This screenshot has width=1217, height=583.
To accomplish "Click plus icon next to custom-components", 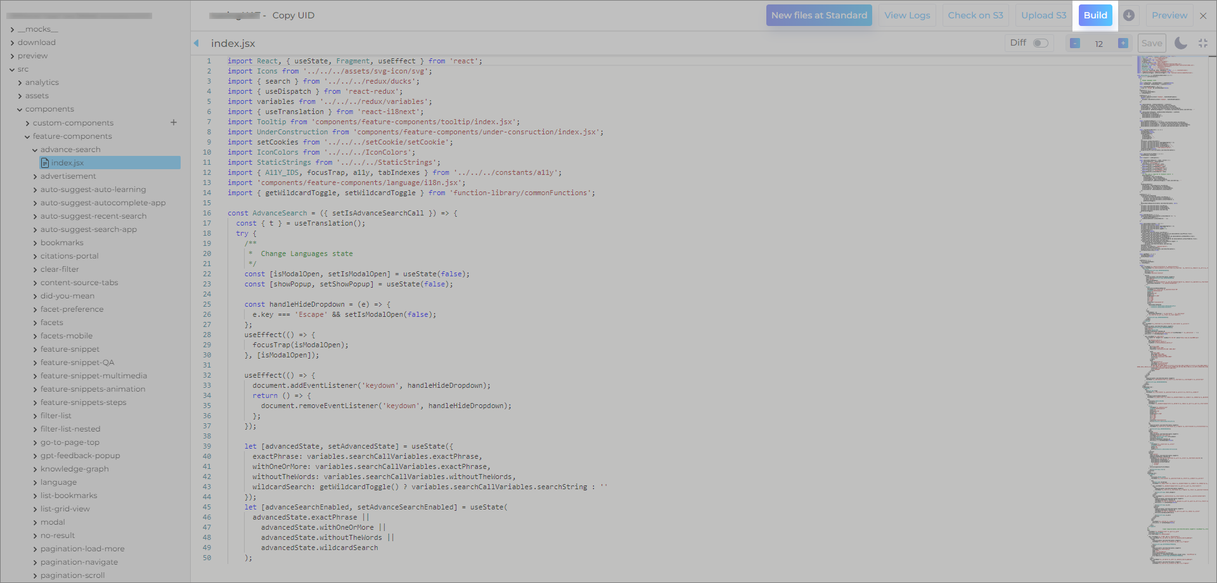I will (174, 122).
